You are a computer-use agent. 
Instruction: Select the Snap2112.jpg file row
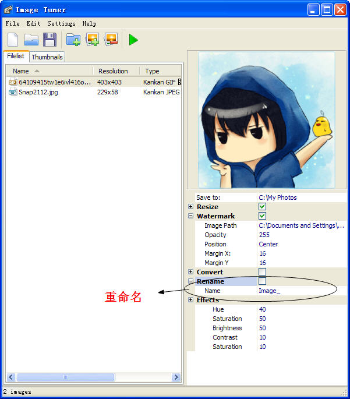pyautogui.click(x=94, y=92)
